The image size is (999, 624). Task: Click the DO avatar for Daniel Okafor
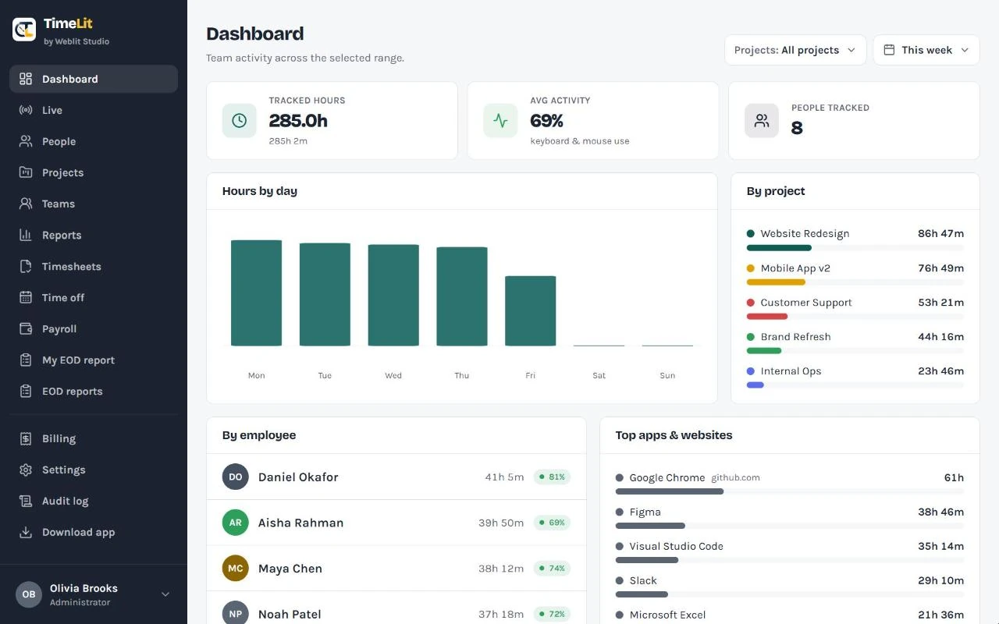tap(236, 477)
